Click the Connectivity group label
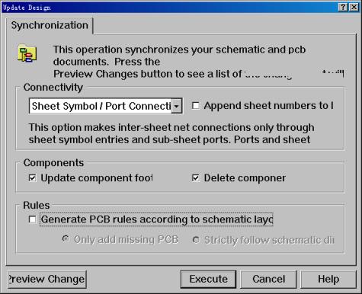The width and height of the screenshot is (362, 294). coord(53,88)
